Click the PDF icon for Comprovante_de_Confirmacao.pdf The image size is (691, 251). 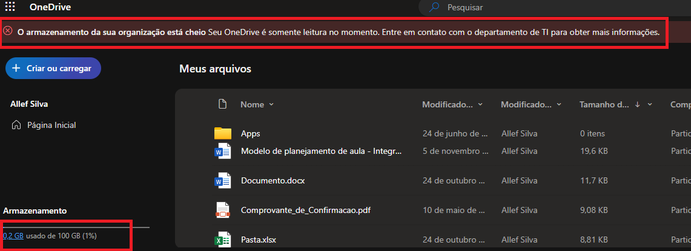pos(222,210)
